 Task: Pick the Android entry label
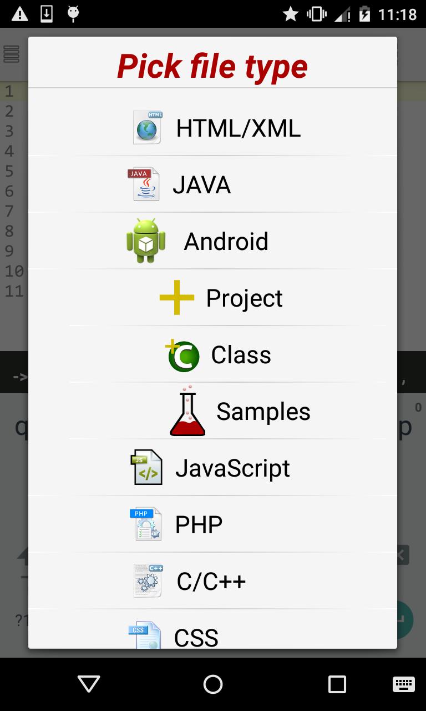pos(226,242)
